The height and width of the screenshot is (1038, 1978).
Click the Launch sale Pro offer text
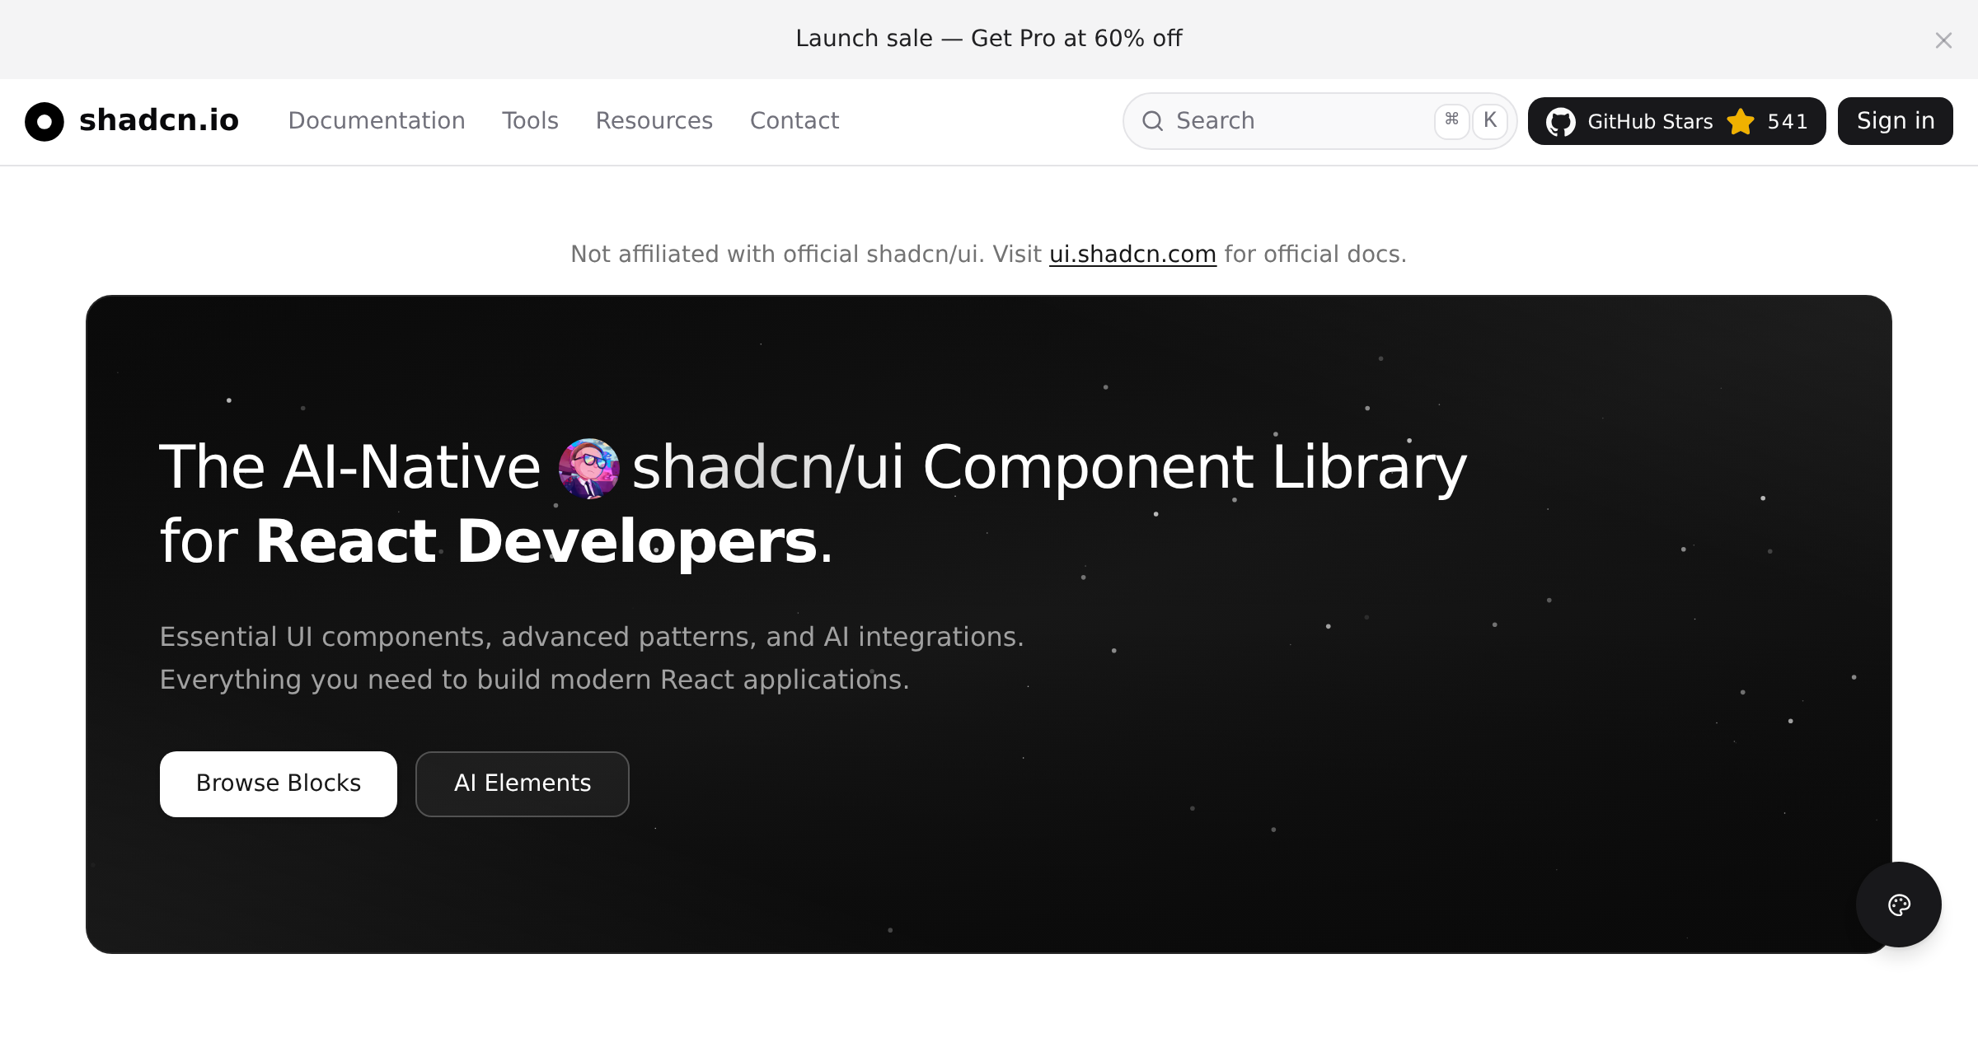(988, 39)
